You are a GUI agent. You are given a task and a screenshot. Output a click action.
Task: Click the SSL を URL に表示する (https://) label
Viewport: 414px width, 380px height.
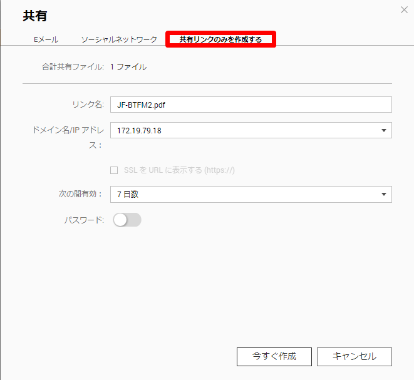179,170
